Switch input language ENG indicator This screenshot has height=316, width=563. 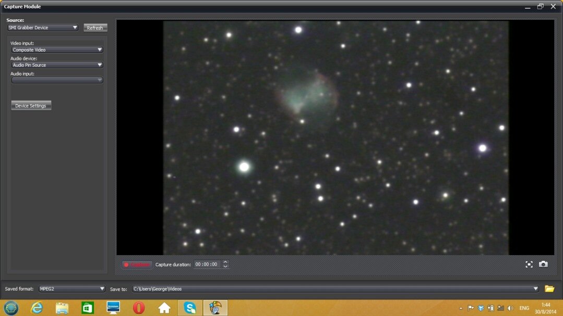(524, 308)
